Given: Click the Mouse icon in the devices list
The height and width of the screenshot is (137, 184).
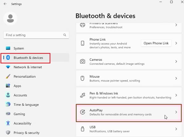Looking at the screenshot, I should pos(82,78).
